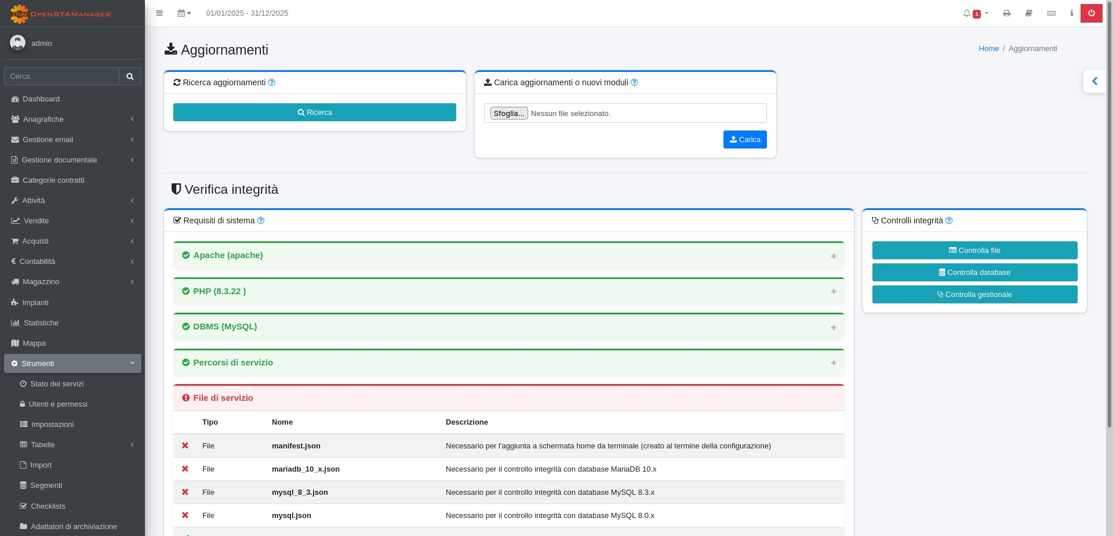Expand the PHP (8.3.22) panel
The height and width of the screenshot is (536, 1113).
click(x=833, y=292)
